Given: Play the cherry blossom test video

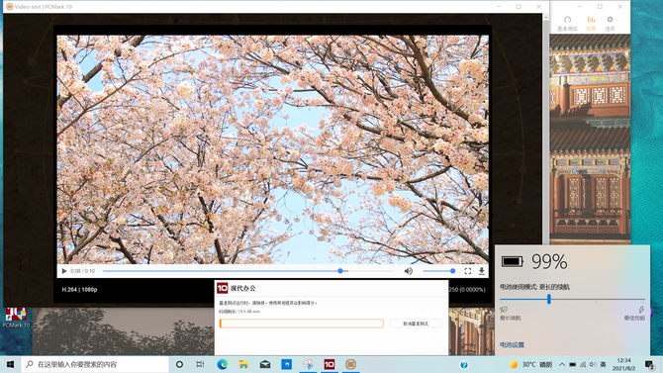Looking at the screenshot, I should (64, 271).
